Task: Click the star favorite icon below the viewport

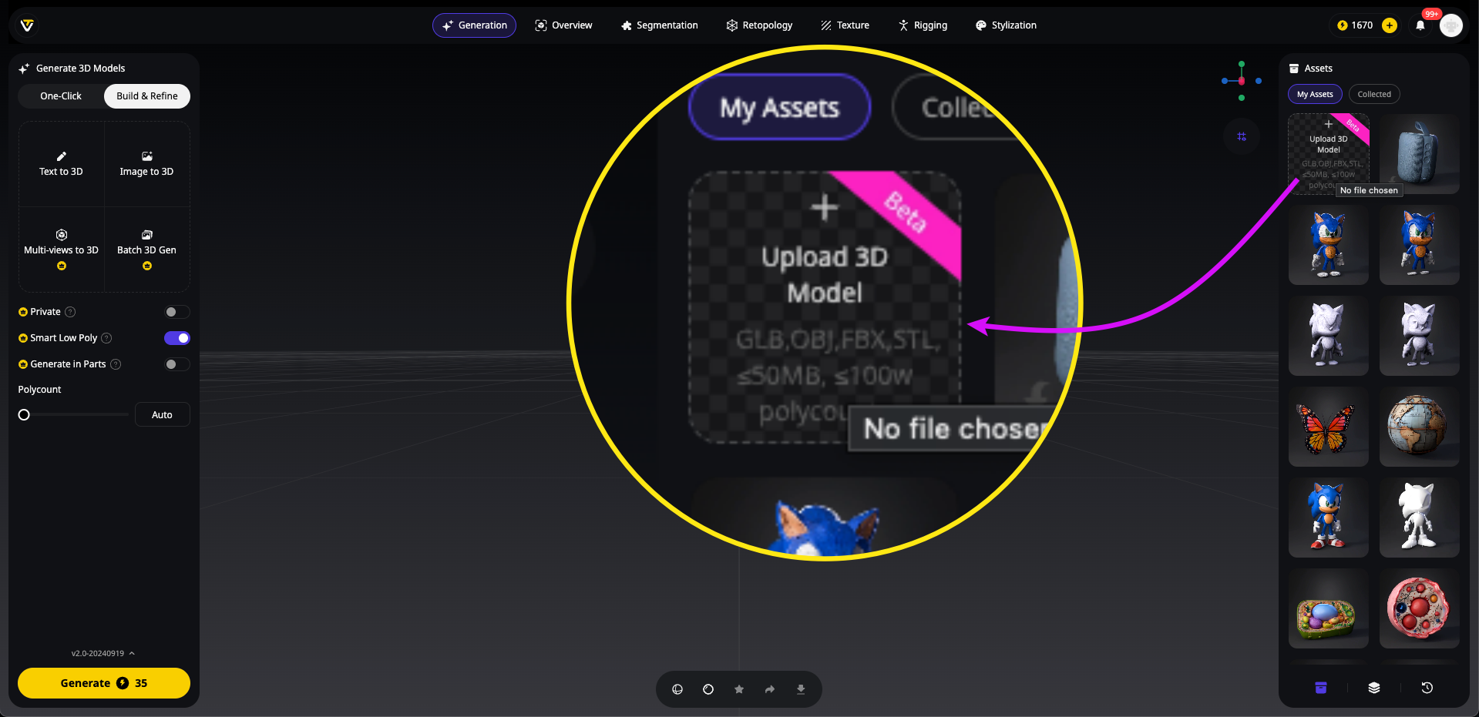Action: click(x=739, y=689)
